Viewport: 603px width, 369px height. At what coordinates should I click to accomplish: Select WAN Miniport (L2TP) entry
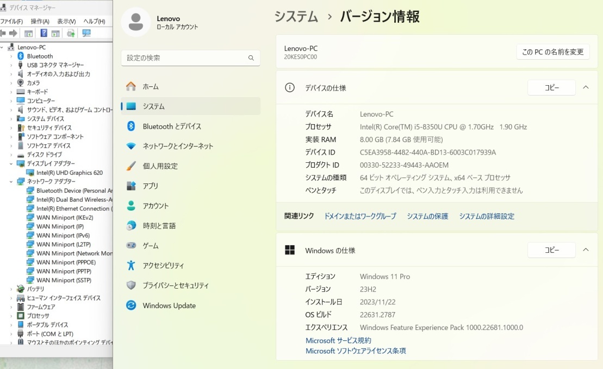64,244
